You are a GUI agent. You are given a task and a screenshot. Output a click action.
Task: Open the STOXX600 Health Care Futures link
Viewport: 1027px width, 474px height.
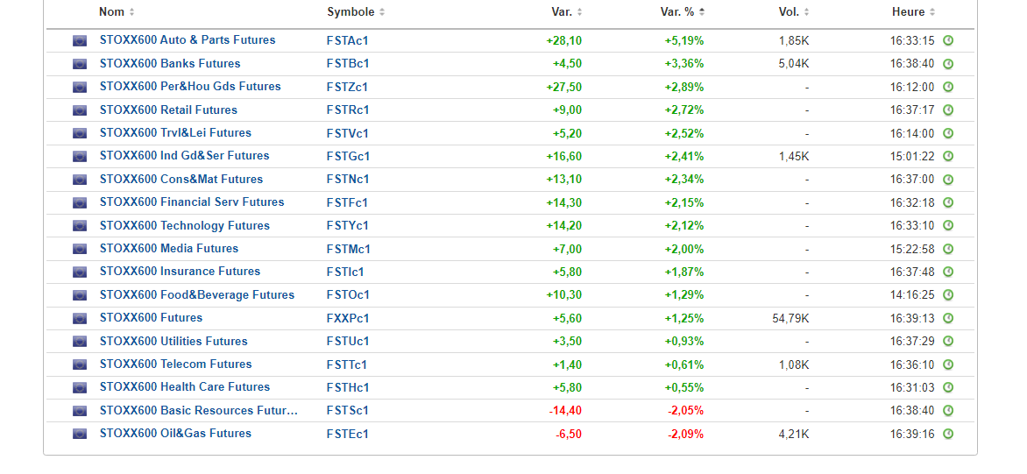click(185, 387)
